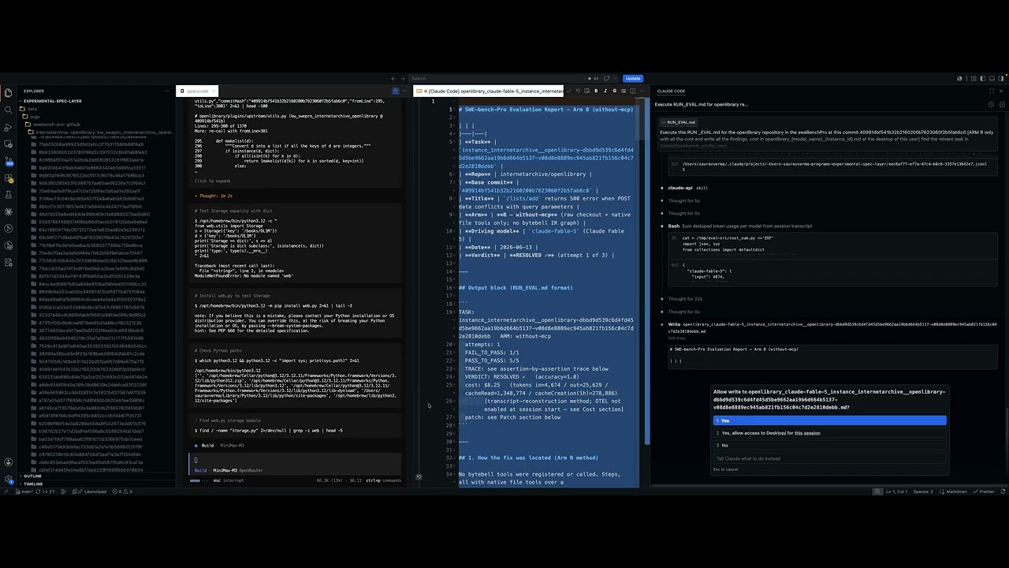The image size is (1009, 568).
Task: Click the accept checkmark icon in editor toolbar
Action: (x=568, y=91)
